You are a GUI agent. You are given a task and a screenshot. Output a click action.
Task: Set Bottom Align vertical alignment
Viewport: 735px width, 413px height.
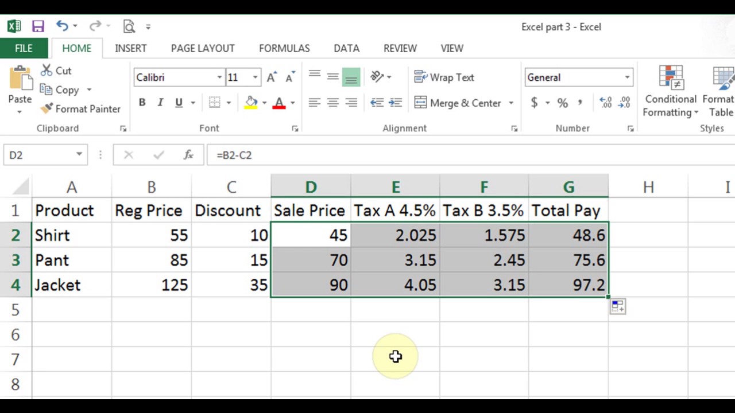coord(351,77)
